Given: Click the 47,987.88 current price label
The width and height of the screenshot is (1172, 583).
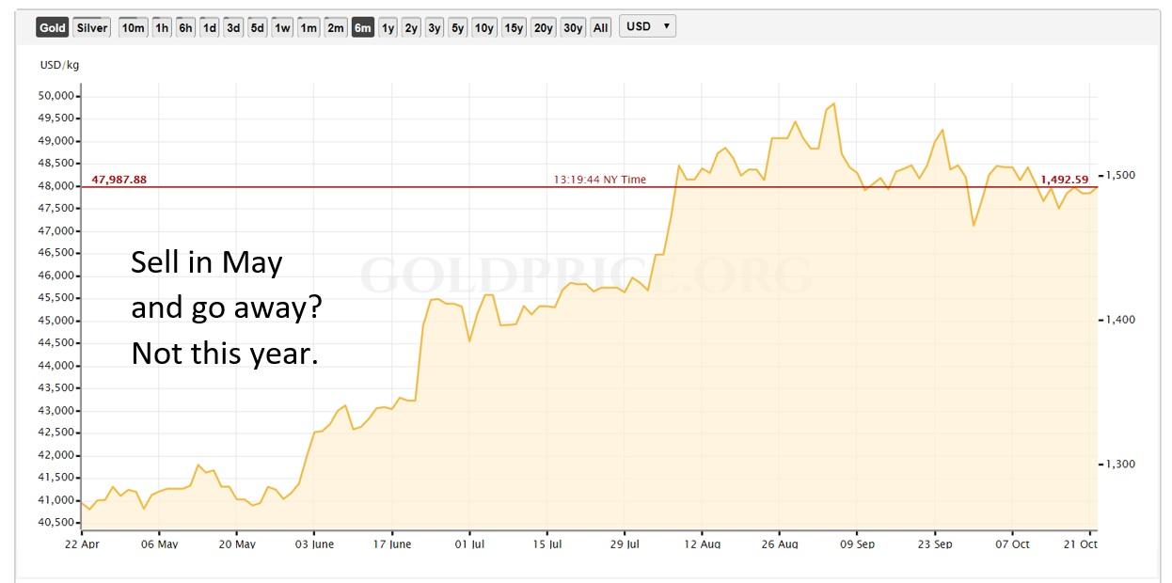Looking at the screenshot, I should [119, 180].
